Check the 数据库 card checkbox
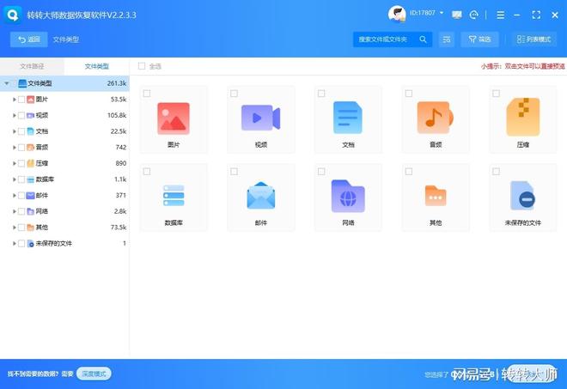The height and width of the screenshot is (389, 567). tap(147, 172)
